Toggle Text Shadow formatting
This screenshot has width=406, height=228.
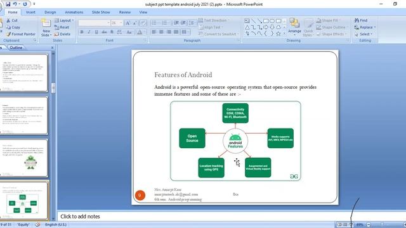click(x=112, y=32)
